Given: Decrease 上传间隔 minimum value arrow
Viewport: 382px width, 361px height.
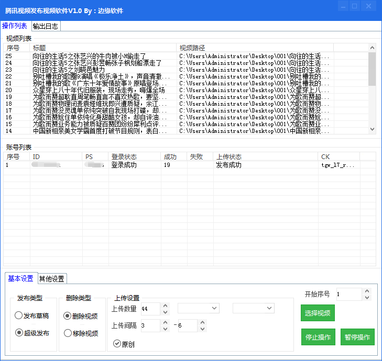Looking at the screenshot, I should (x=165, y=329).
